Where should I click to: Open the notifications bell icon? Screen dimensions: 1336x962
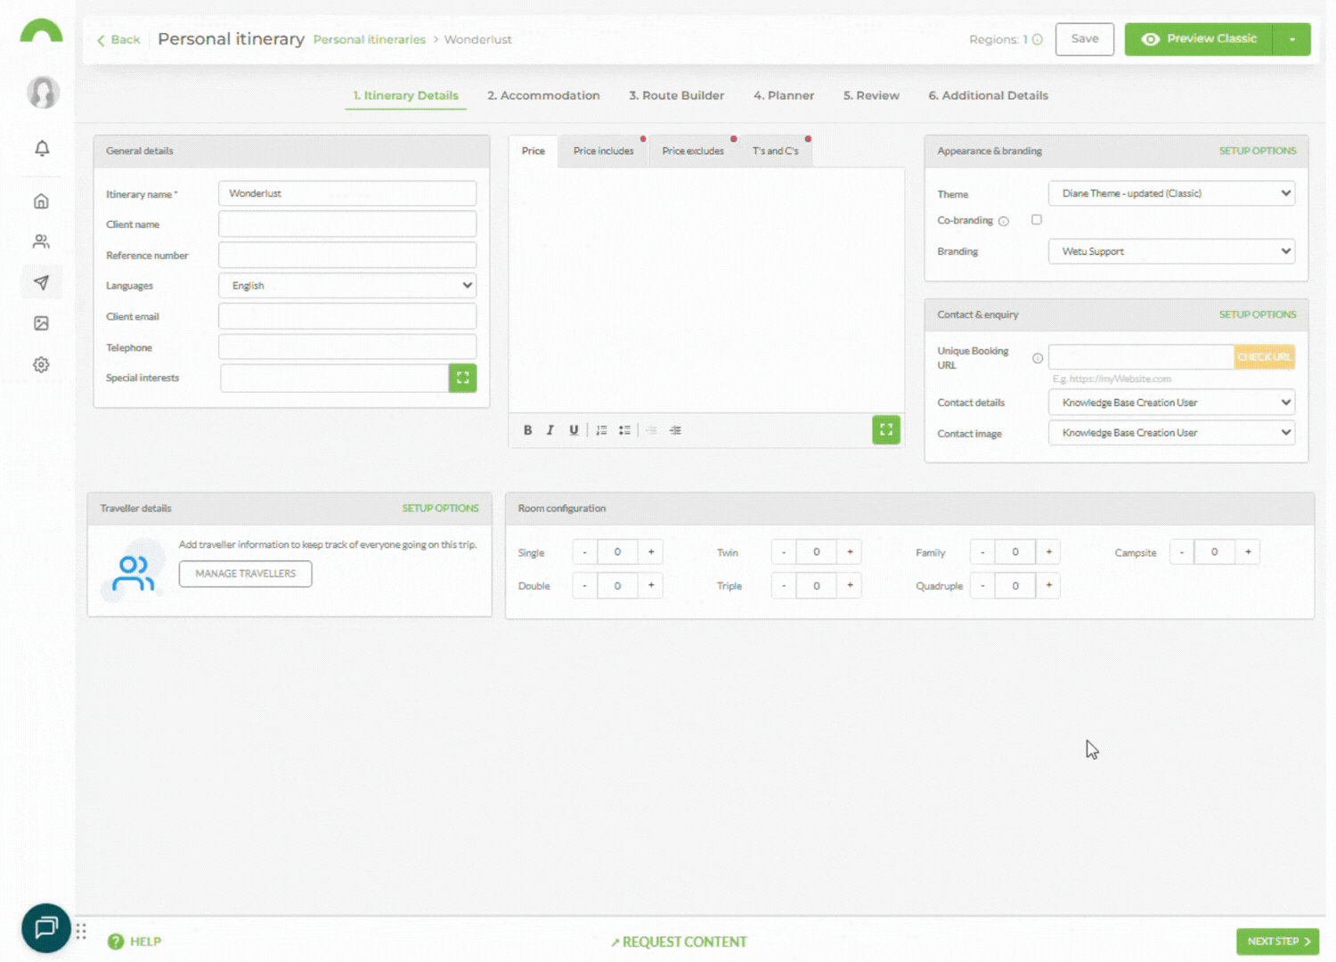(42, 148)
